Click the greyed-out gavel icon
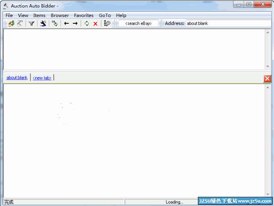274x206 pixels. click(20, 23)
